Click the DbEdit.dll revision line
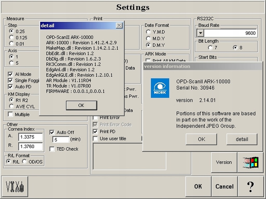Viewport: 266px width, 199px height. click(x=70, y=53)
